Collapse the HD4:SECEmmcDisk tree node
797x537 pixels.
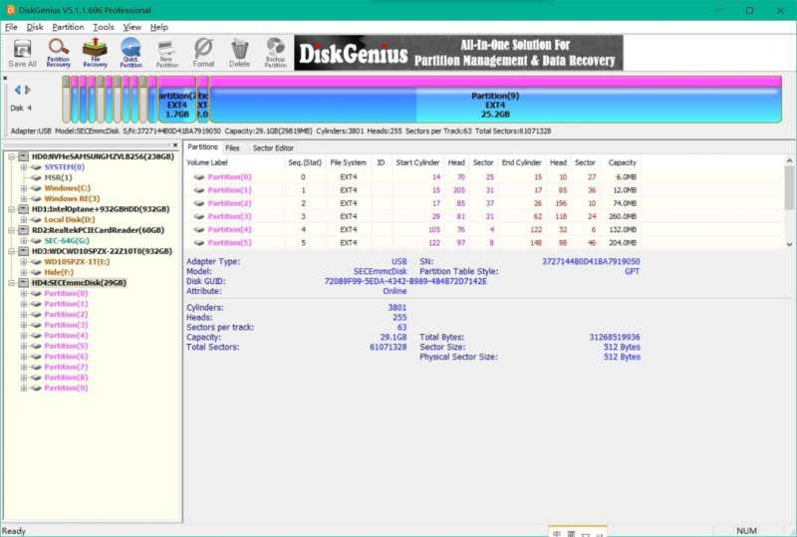(12, 283)
